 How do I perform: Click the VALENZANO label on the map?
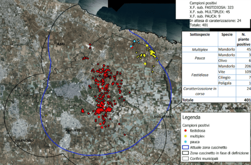tap(24, 141)
